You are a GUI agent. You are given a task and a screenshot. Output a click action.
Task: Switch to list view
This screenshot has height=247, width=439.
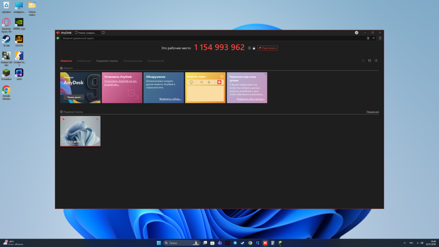point(376,61)
